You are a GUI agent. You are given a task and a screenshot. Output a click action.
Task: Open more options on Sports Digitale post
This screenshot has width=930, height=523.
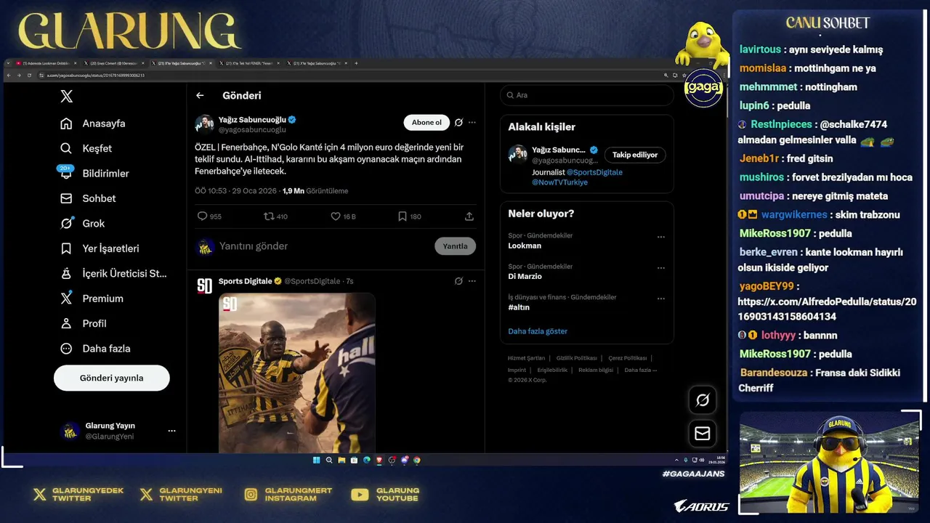pyautogui.click(x=472, y=281)
